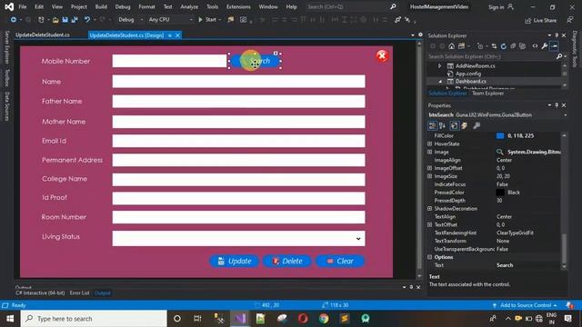Expand the ShadowDecoration property group
This screenshot has width=582, height=327.
point(430,209)
